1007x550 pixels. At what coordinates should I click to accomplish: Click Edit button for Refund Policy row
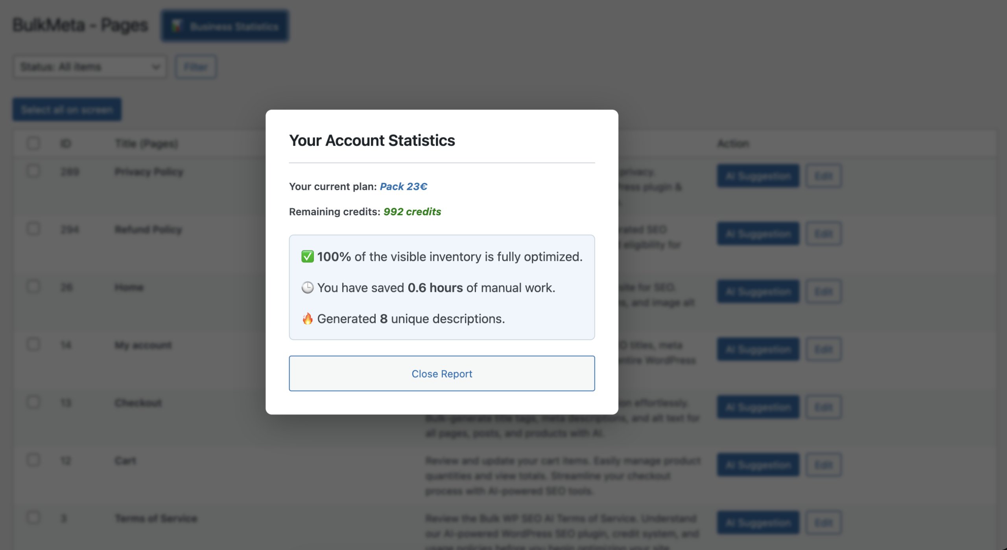(823, 234)
